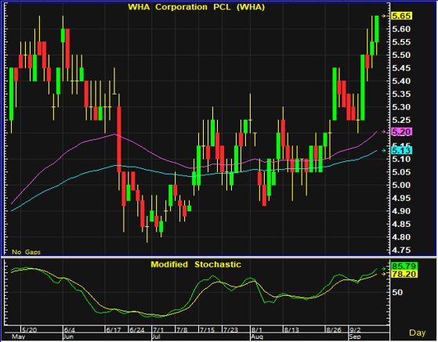This screenshot has width=438, height=342.
Task: Select the 6/4 date marker on axis
Action: coord(69,329)
